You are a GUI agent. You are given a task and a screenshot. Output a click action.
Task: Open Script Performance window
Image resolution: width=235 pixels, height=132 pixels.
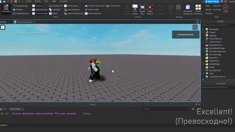74,14
